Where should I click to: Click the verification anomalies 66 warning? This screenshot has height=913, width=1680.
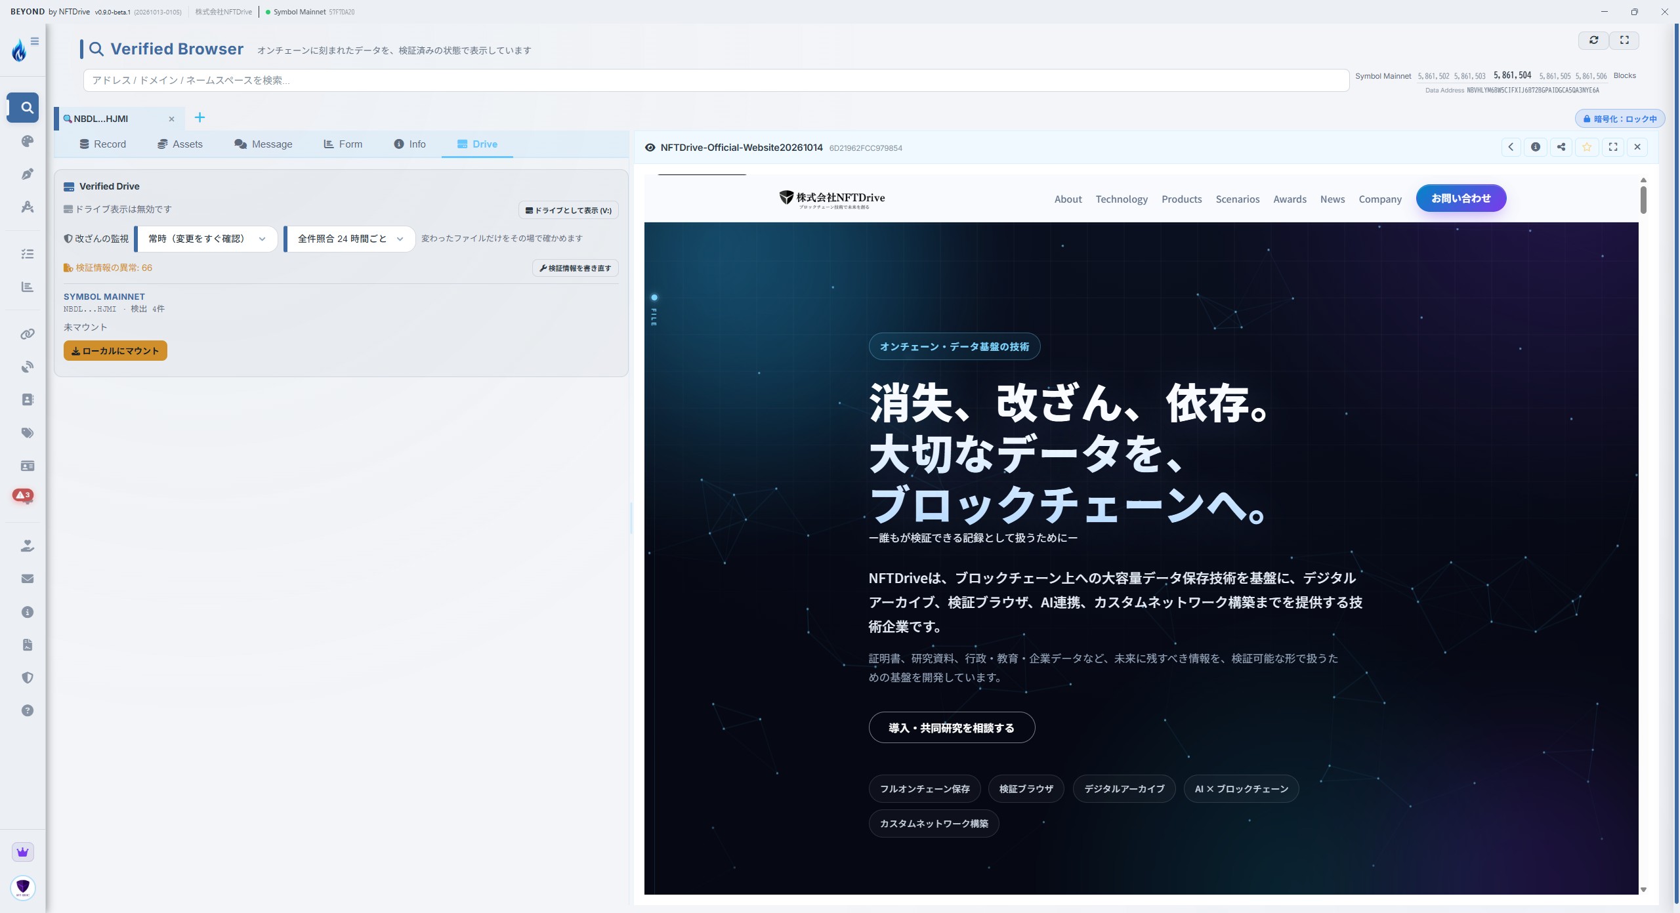[x=108, y=268]
